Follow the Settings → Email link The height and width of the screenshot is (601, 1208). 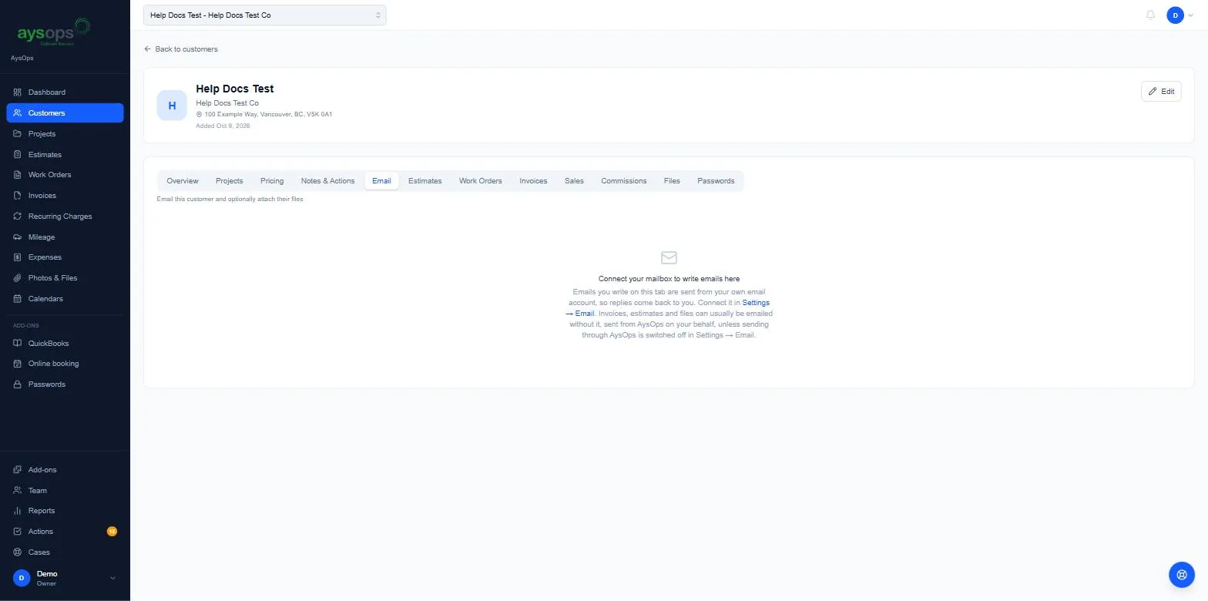coord(668,308)
